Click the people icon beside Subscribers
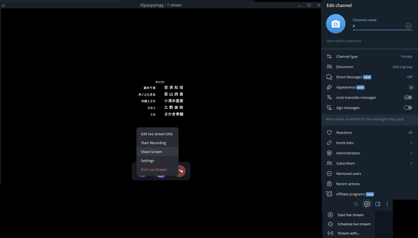 click(x=329, y=163)
